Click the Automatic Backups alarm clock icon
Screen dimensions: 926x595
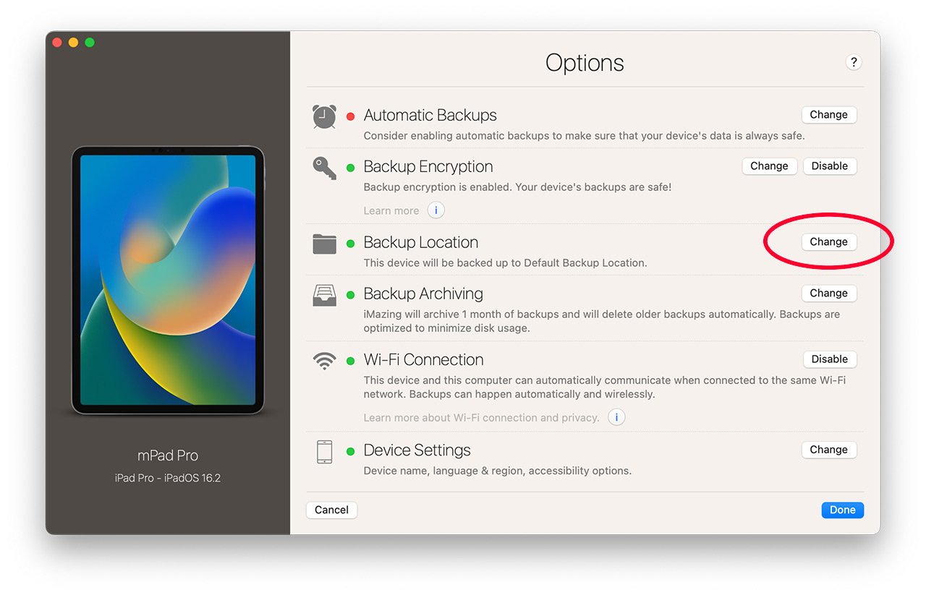(x=324, y=116)
